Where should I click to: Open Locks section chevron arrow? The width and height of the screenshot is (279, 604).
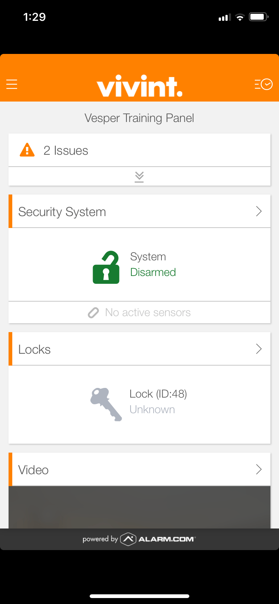[x=259, y=349]
